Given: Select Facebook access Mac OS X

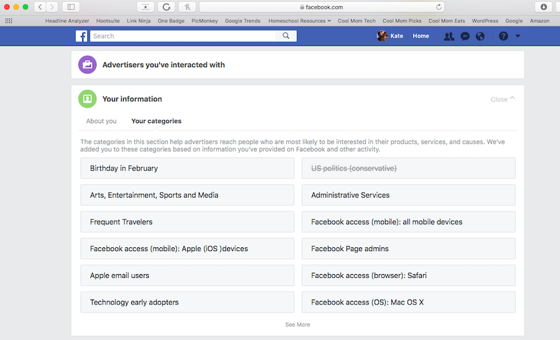Looking at the screenshot, I should click(x=408, y=302).
